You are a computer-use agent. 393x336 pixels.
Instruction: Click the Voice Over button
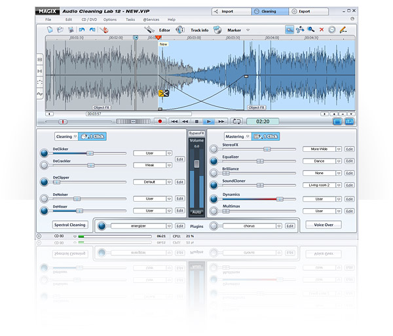tap(324, 225)
